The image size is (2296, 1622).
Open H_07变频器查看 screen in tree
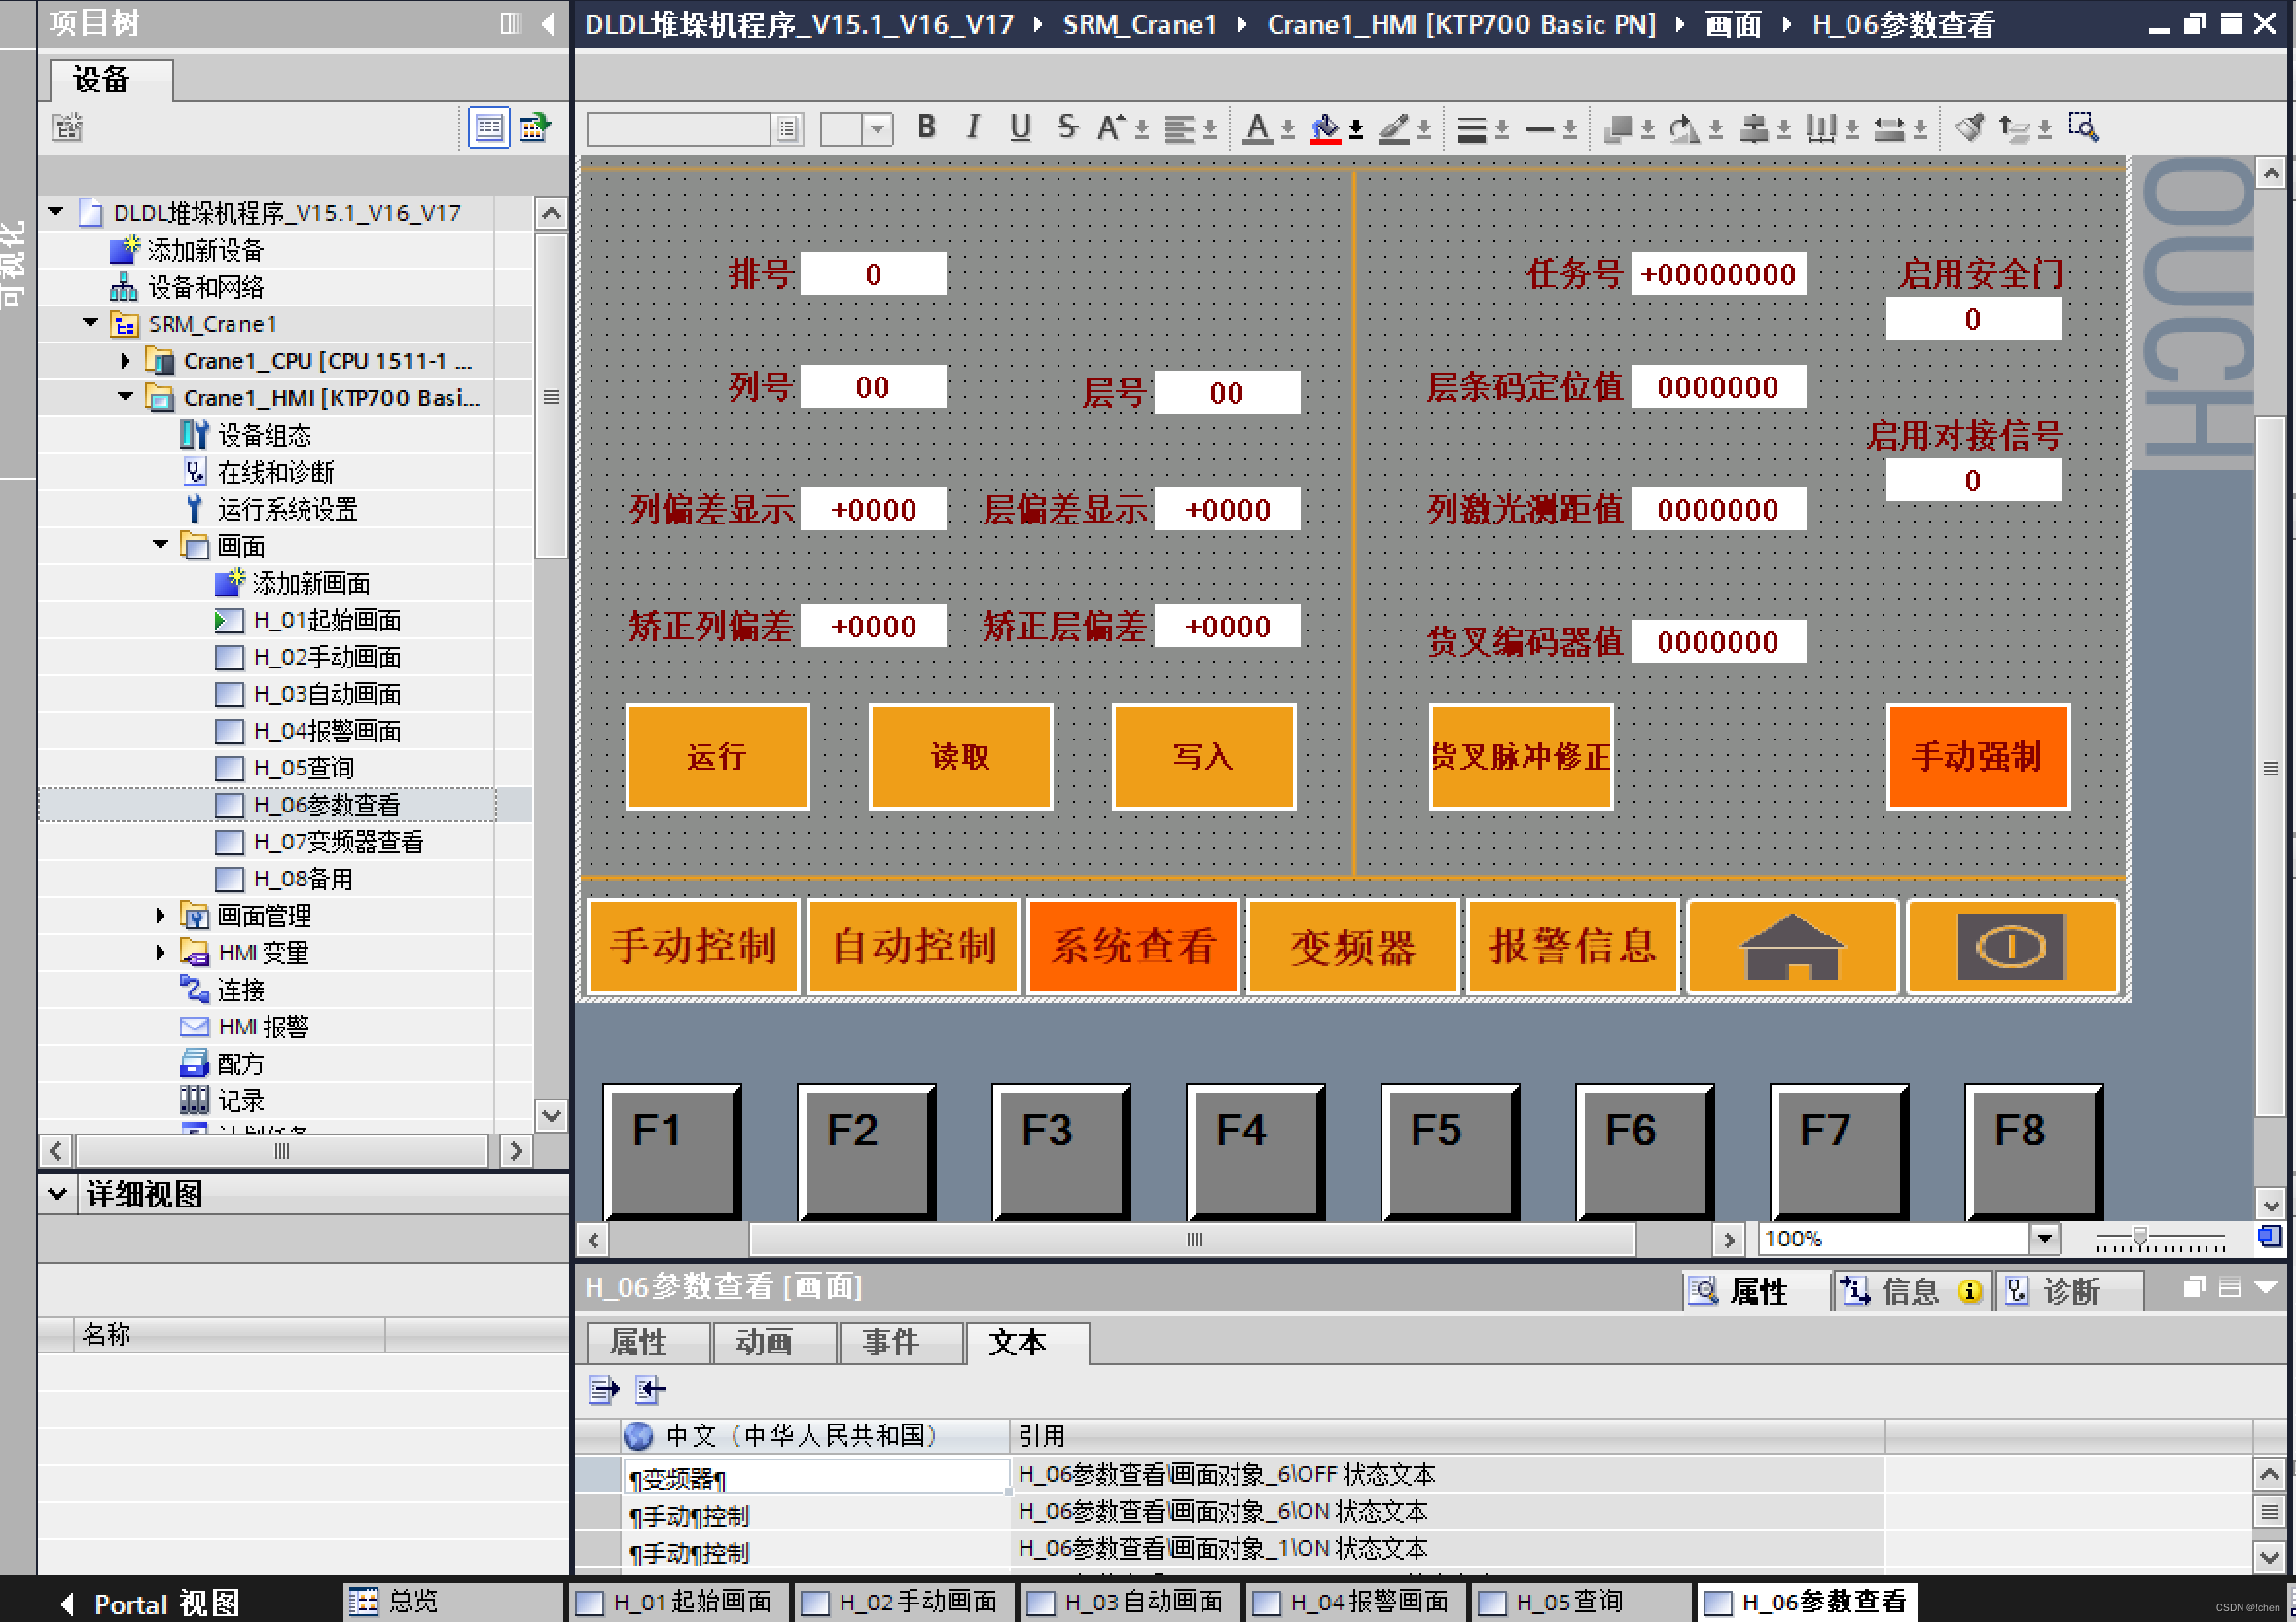[x=337, y=842]
